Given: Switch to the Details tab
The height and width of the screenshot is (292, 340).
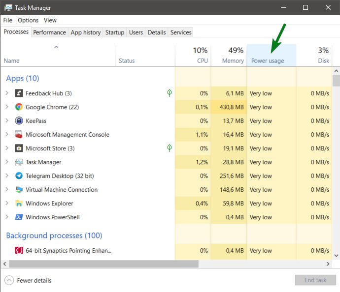Looking at the screenshot, I should tap(157, 32).
